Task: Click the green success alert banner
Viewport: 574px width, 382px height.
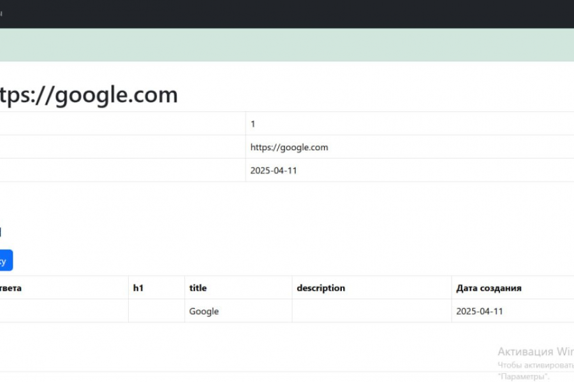Action: [x=287, y=45]
